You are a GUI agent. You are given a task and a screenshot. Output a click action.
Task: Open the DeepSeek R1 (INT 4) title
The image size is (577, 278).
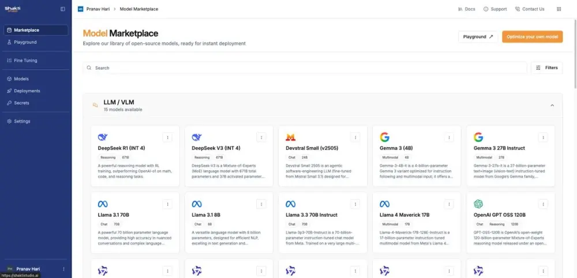tap(121, 148)
